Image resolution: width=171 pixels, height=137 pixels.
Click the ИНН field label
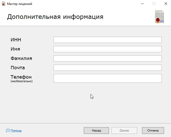(16, 40)
